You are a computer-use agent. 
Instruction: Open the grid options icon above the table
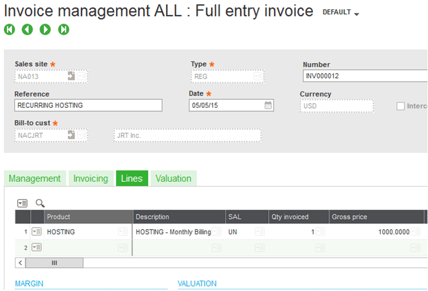(23, 203)
